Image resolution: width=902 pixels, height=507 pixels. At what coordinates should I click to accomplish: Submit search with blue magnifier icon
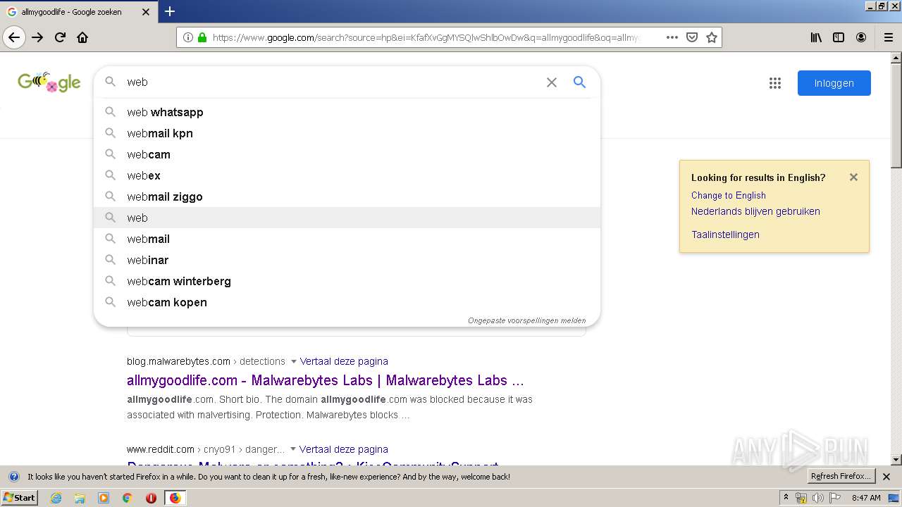tap(579, 82)
